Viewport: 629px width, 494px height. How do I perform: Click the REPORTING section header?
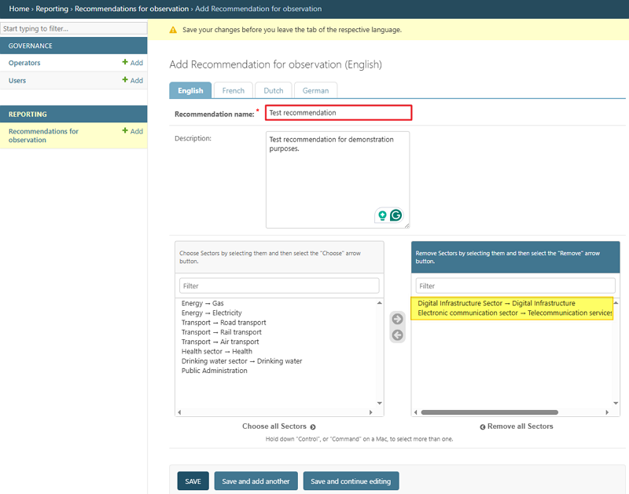(74, 114)
